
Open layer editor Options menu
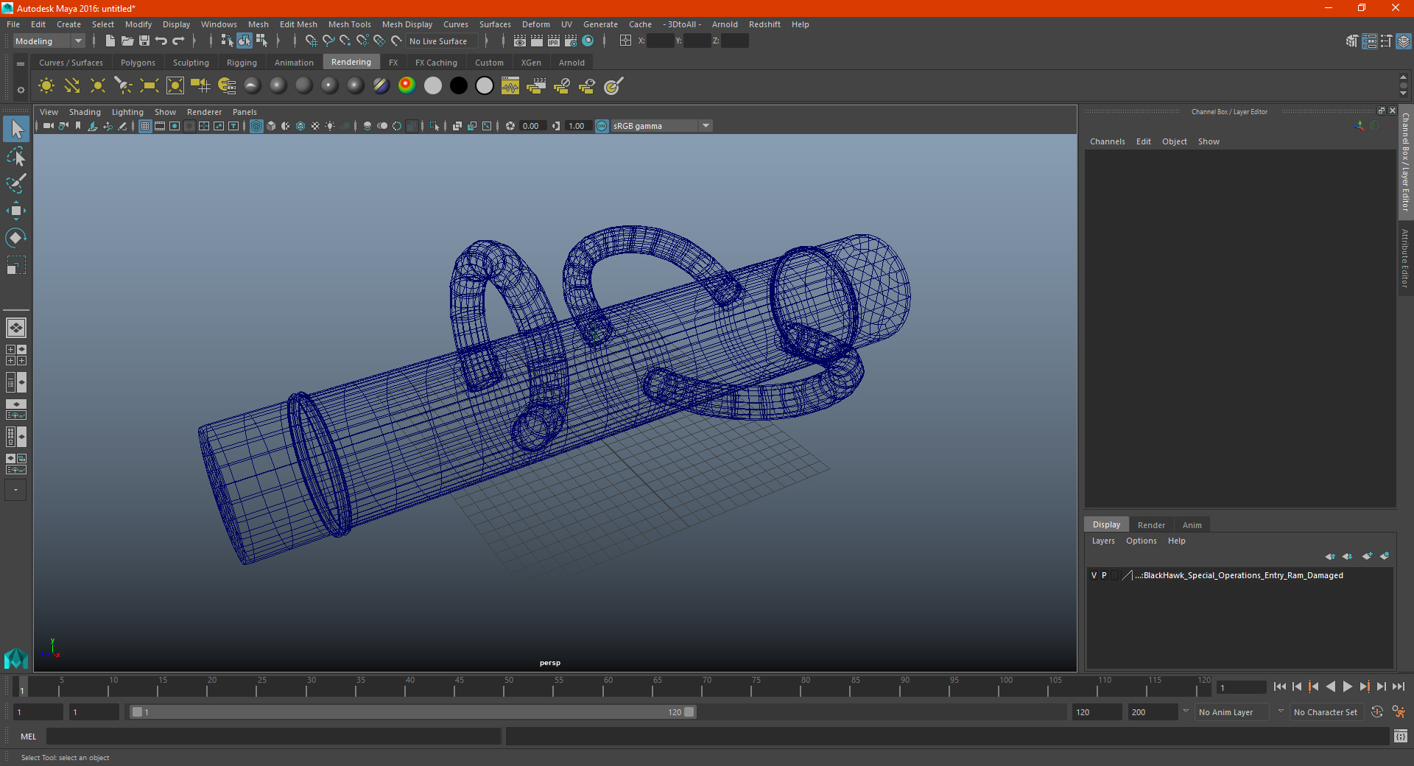(x=1141, y=541)
